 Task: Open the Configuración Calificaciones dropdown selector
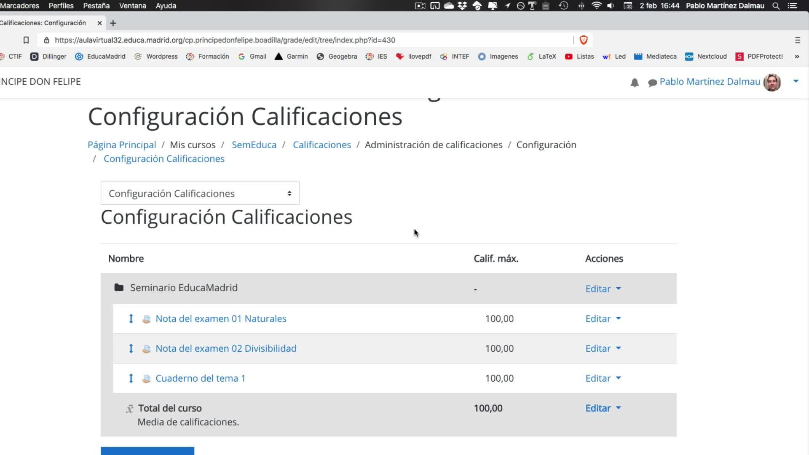coord(200,193)
